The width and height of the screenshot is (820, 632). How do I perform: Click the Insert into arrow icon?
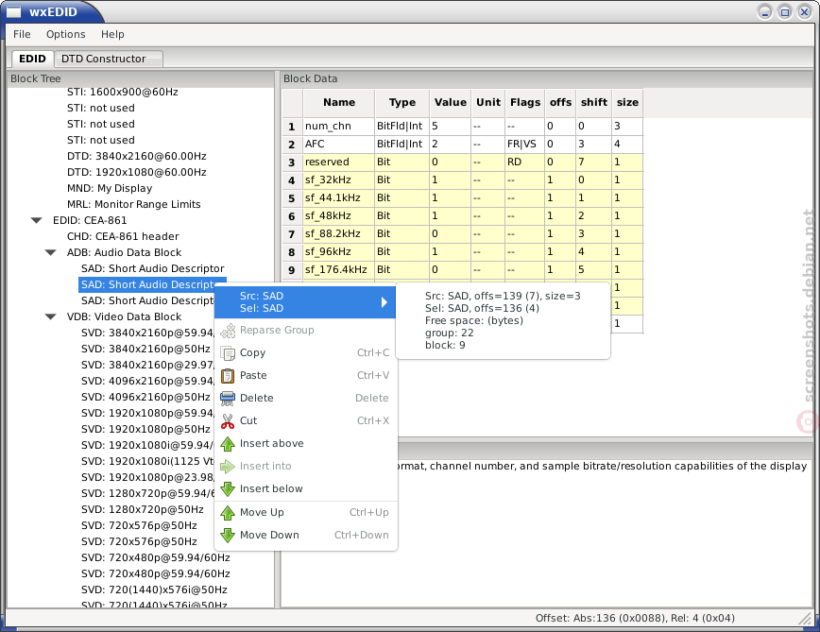228,467
